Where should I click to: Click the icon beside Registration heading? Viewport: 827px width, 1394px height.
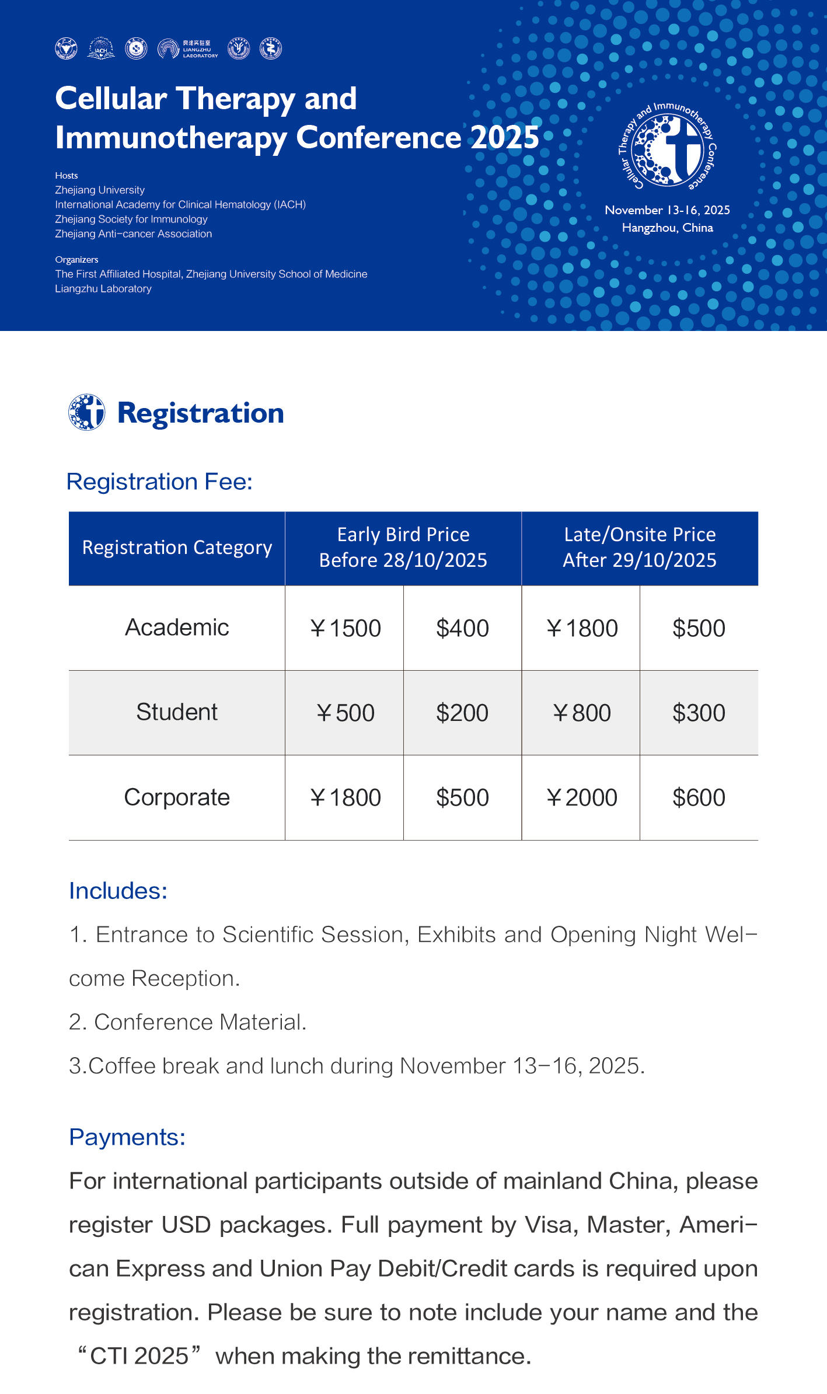[86, 412]
